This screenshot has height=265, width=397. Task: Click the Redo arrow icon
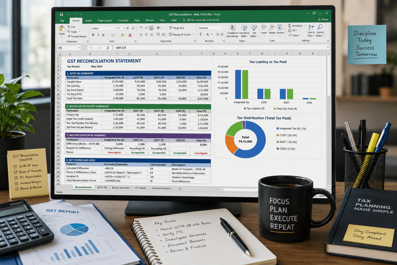point(75,14)
